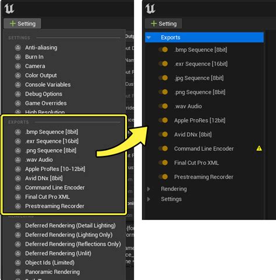Collapse the Exports category arrow
This screenshot has width=276, height=280.
(148, 37)
